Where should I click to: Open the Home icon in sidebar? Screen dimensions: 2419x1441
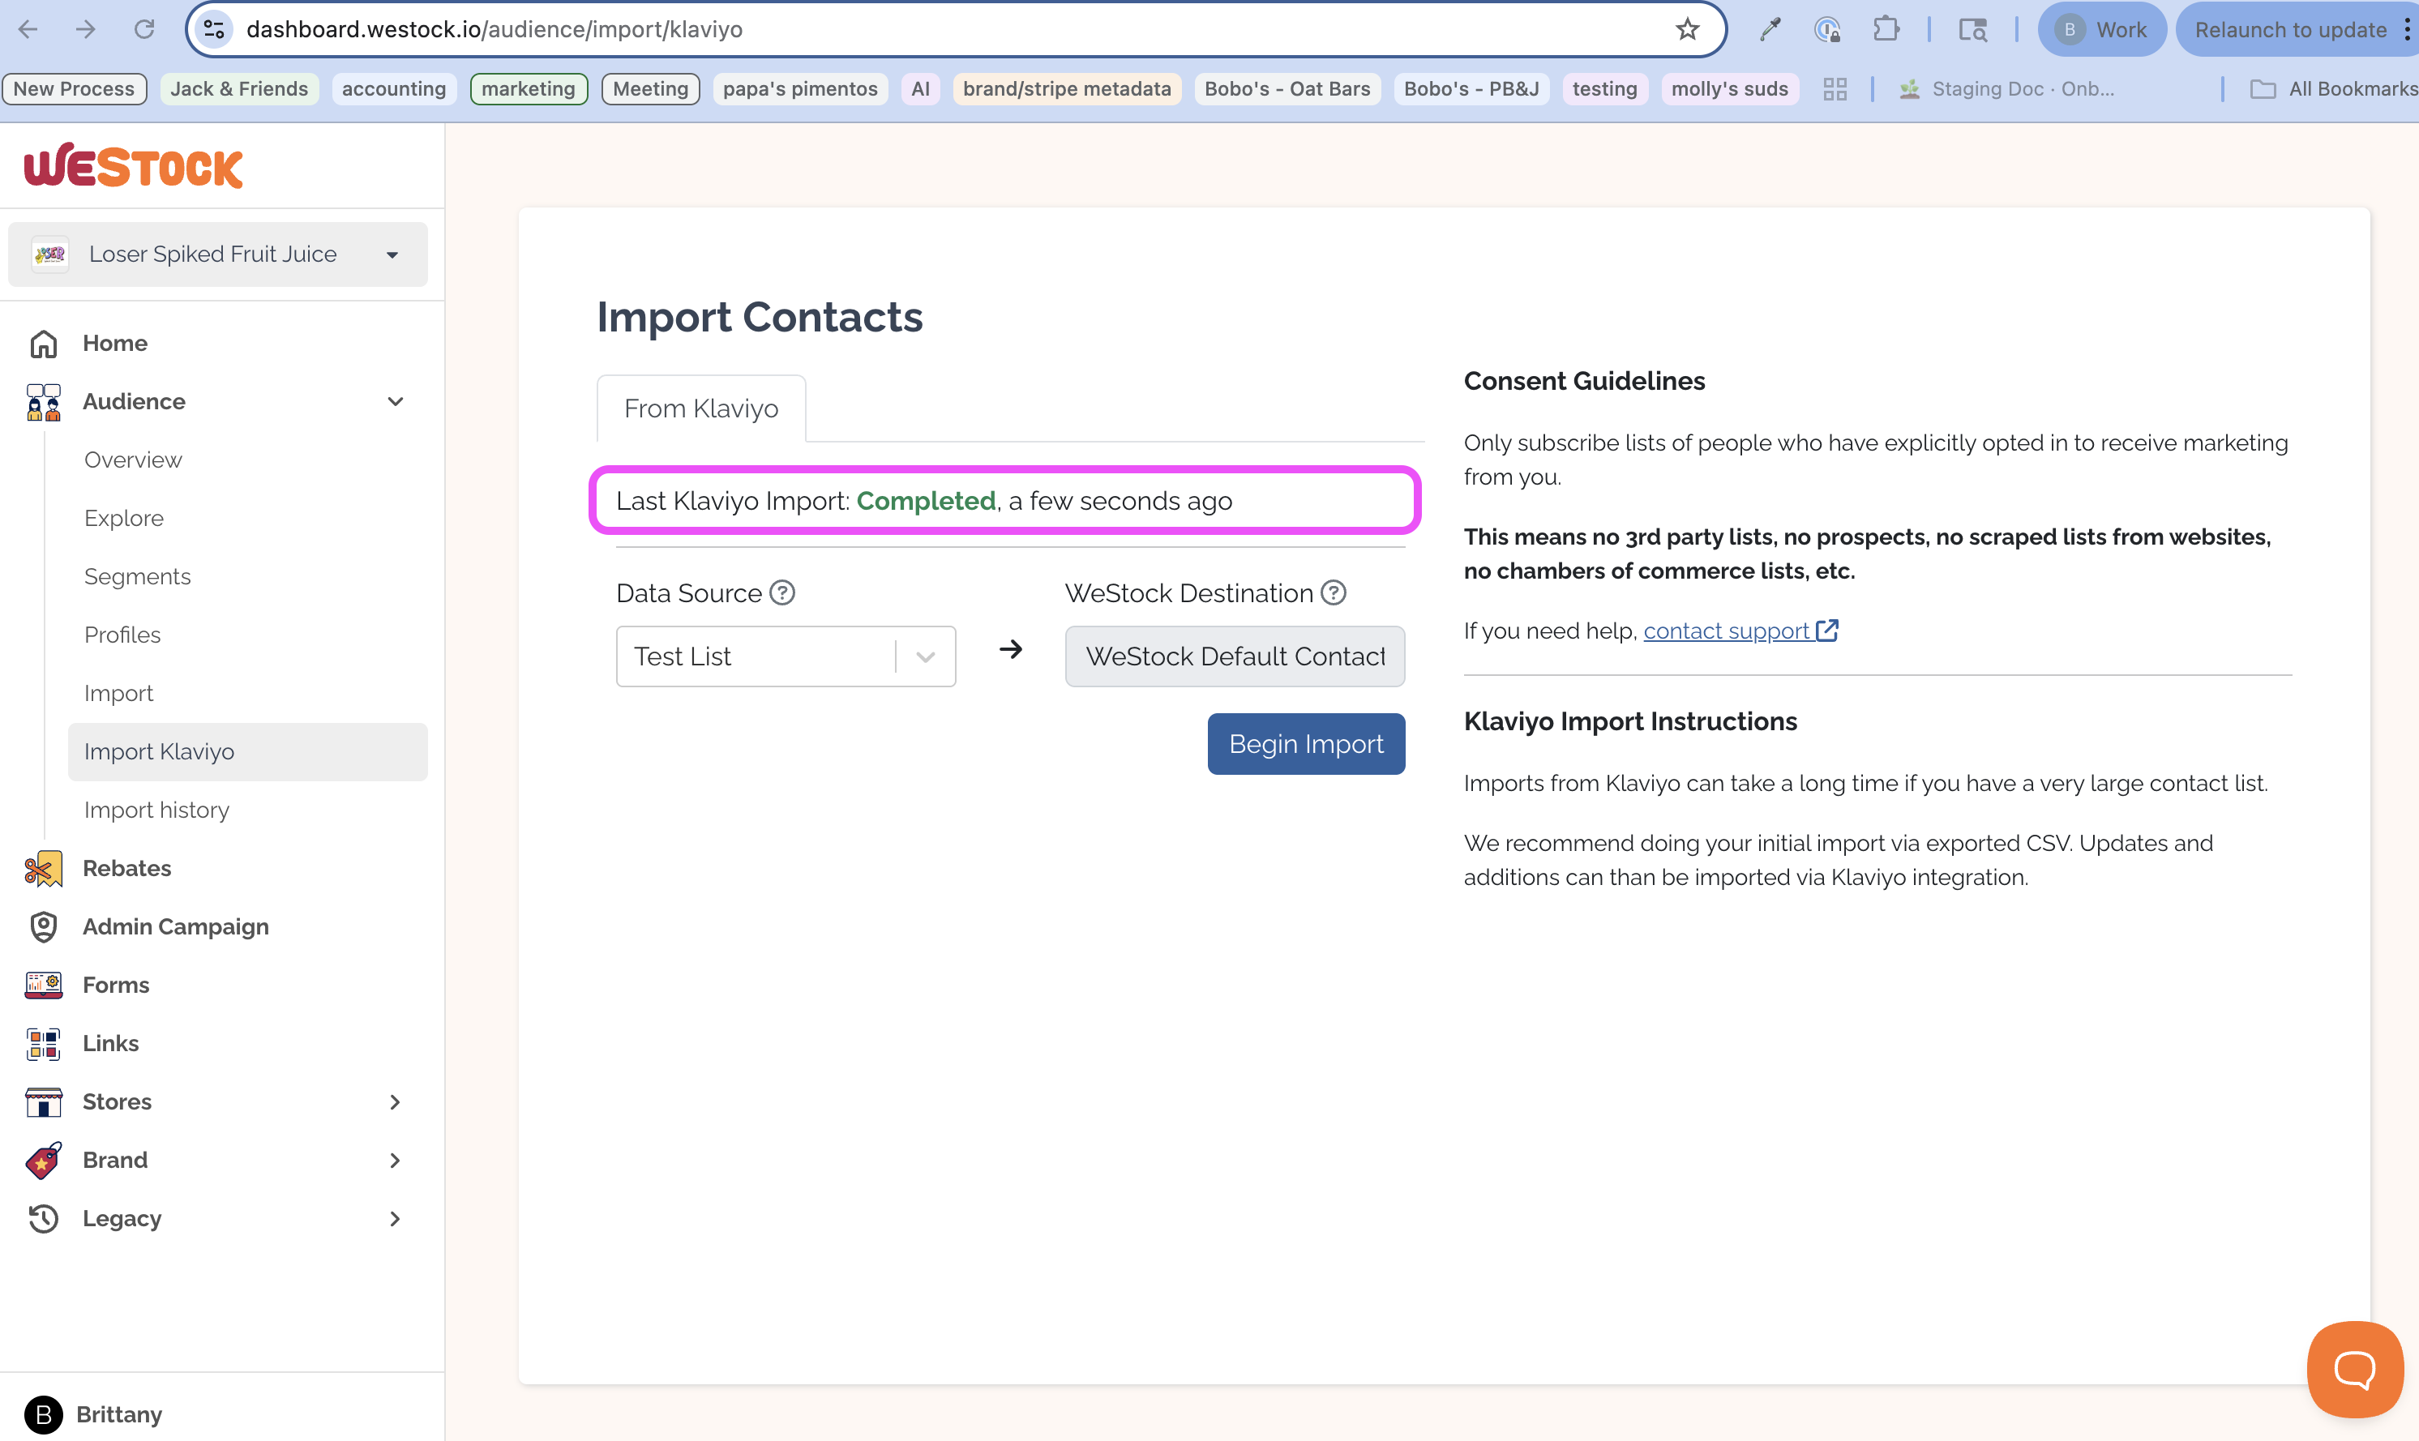[44, 344]
